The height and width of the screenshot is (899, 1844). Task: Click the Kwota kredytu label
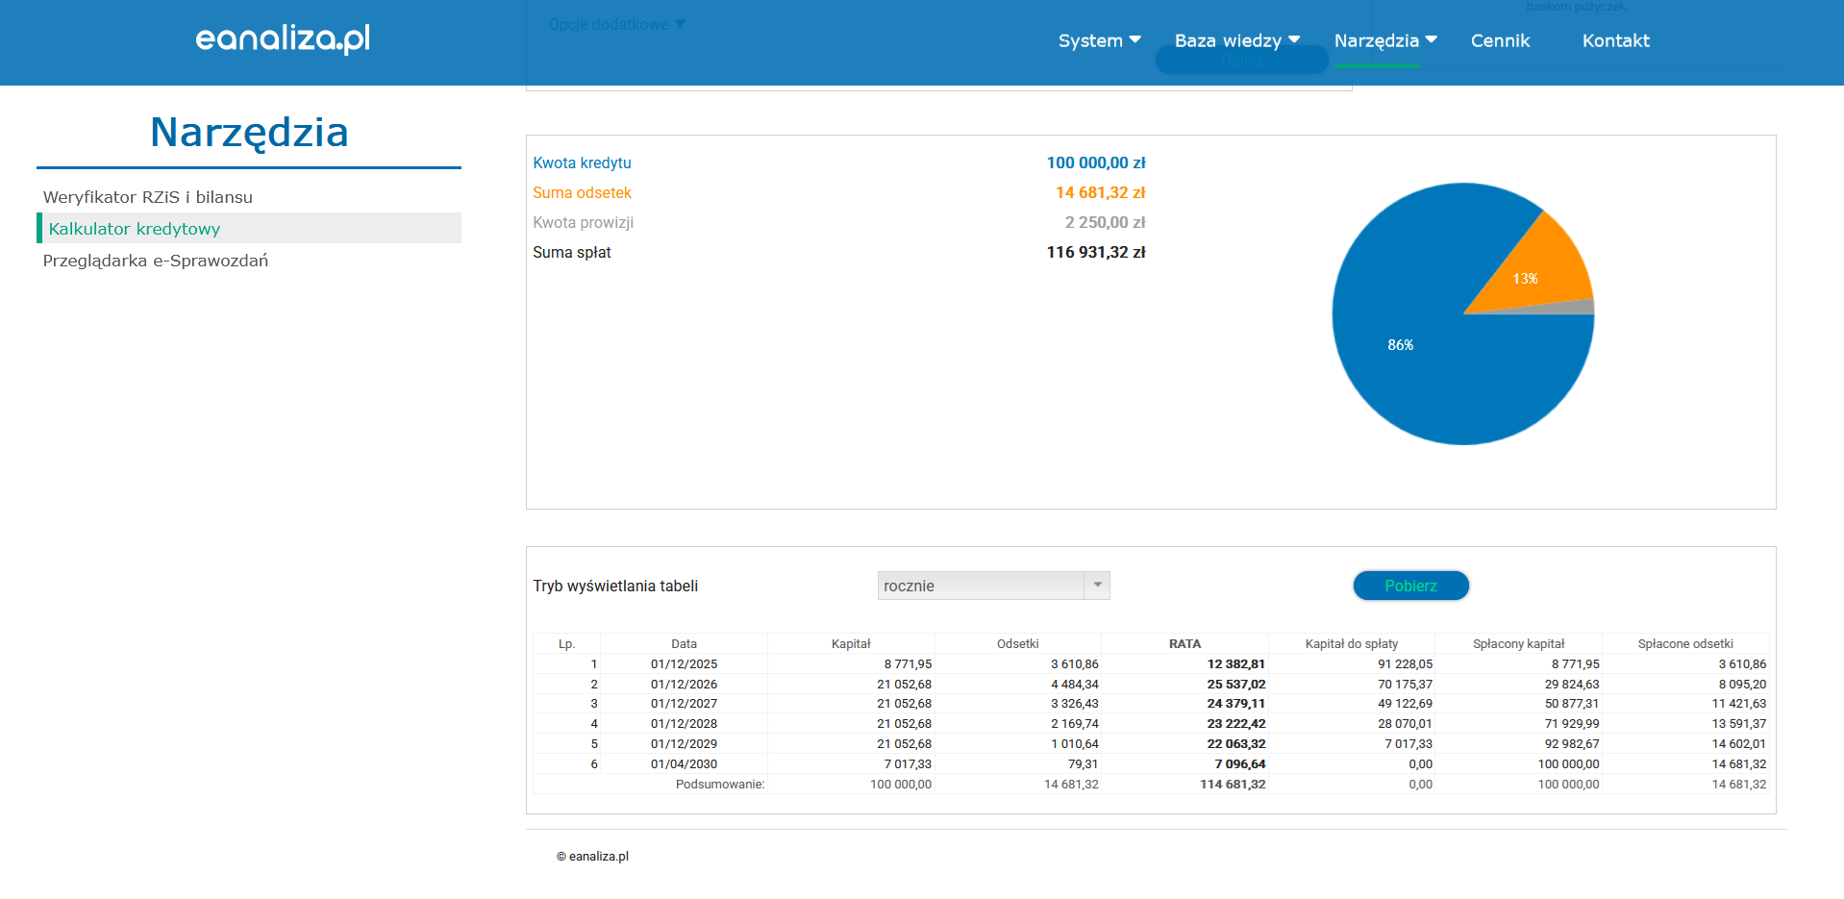click(582, 162)
